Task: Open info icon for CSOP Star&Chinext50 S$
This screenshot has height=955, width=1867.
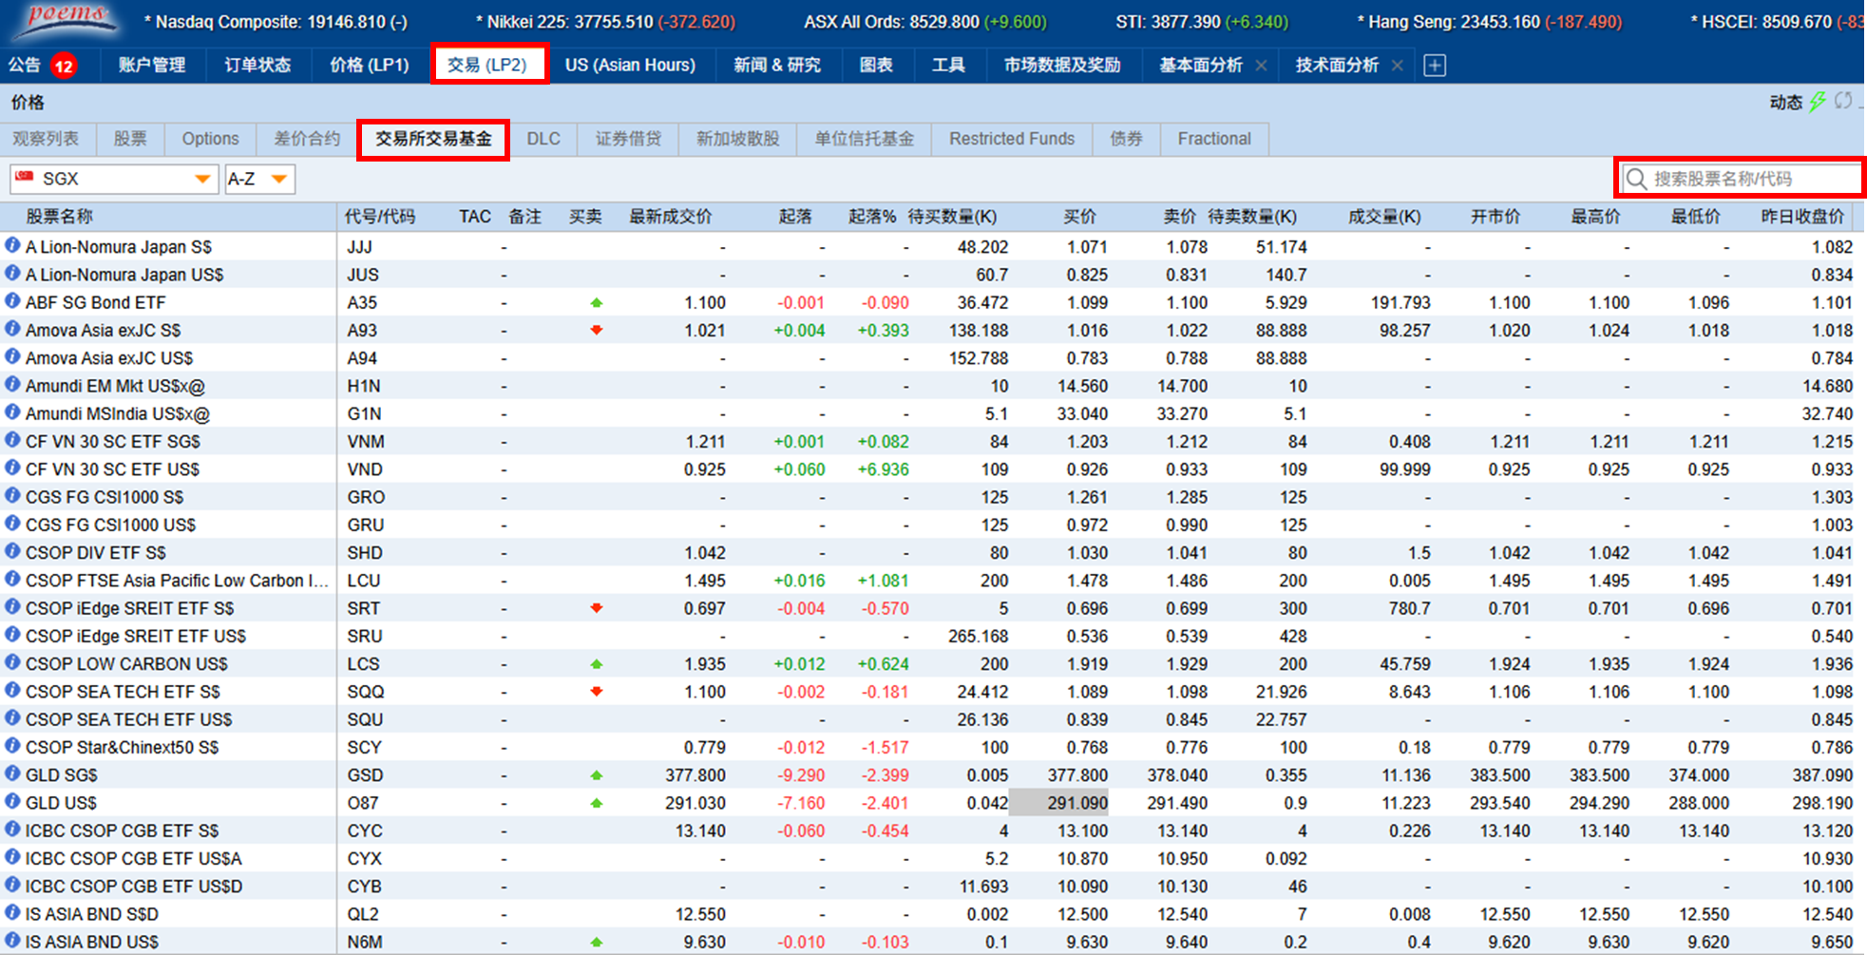Action: pos(12,746)
